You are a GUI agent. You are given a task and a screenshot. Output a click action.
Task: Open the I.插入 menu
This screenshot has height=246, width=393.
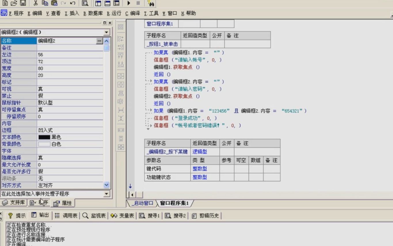click(x=72, y=13)
